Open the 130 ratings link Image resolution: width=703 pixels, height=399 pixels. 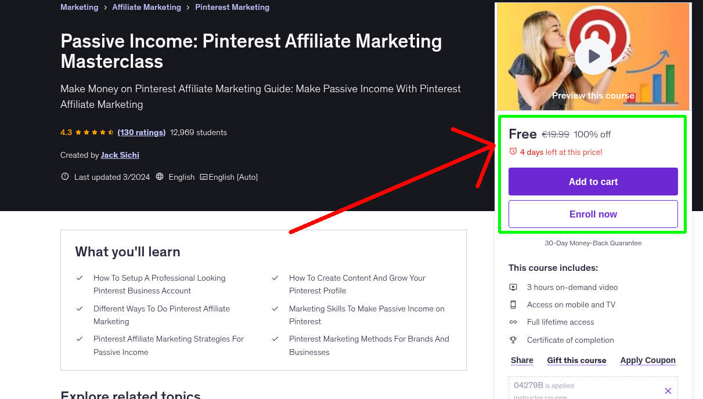pyautogui.click(x=142, y=132)
